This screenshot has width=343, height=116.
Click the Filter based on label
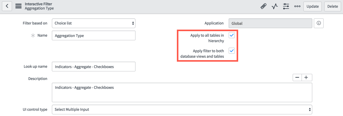35,23
